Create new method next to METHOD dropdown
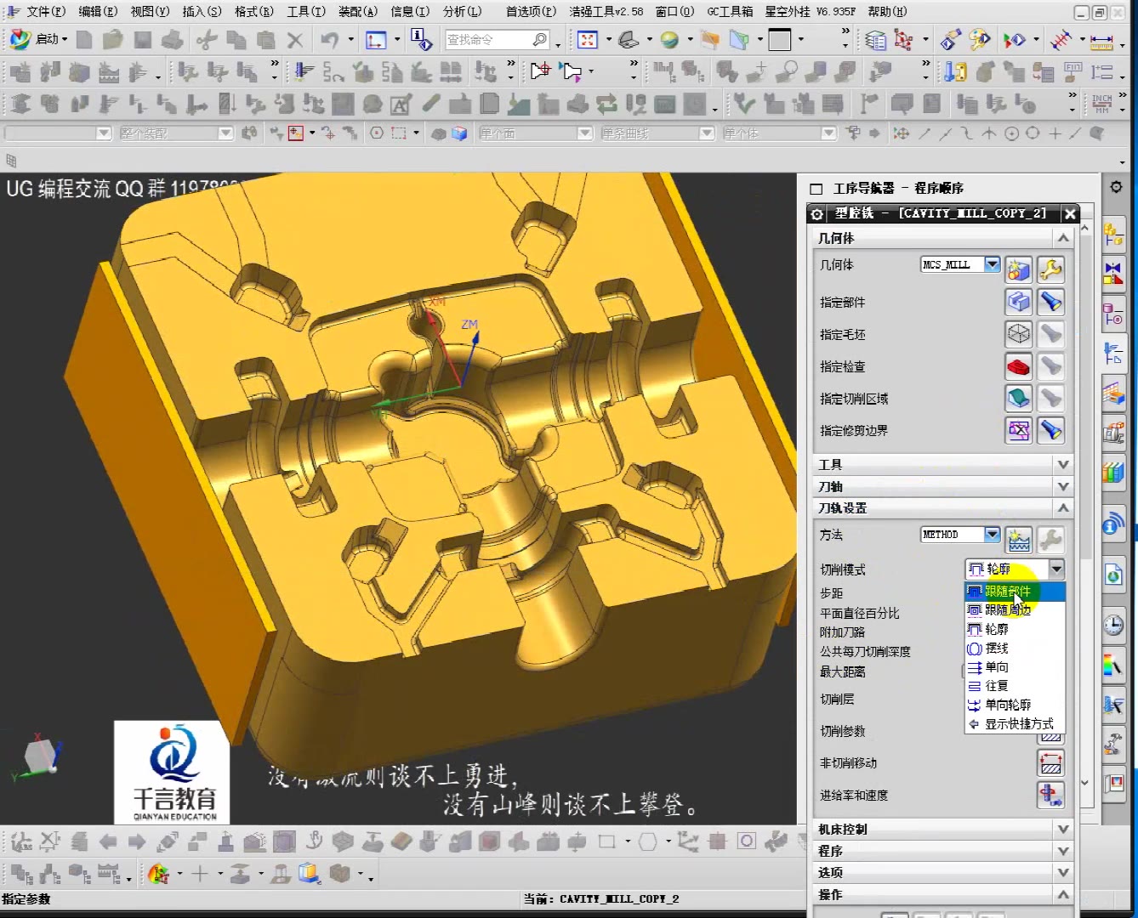 click(x=1018, y=539)
